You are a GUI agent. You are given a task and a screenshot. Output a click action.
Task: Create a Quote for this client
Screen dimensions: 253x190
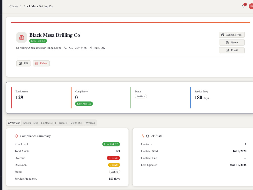pos(232,43)
